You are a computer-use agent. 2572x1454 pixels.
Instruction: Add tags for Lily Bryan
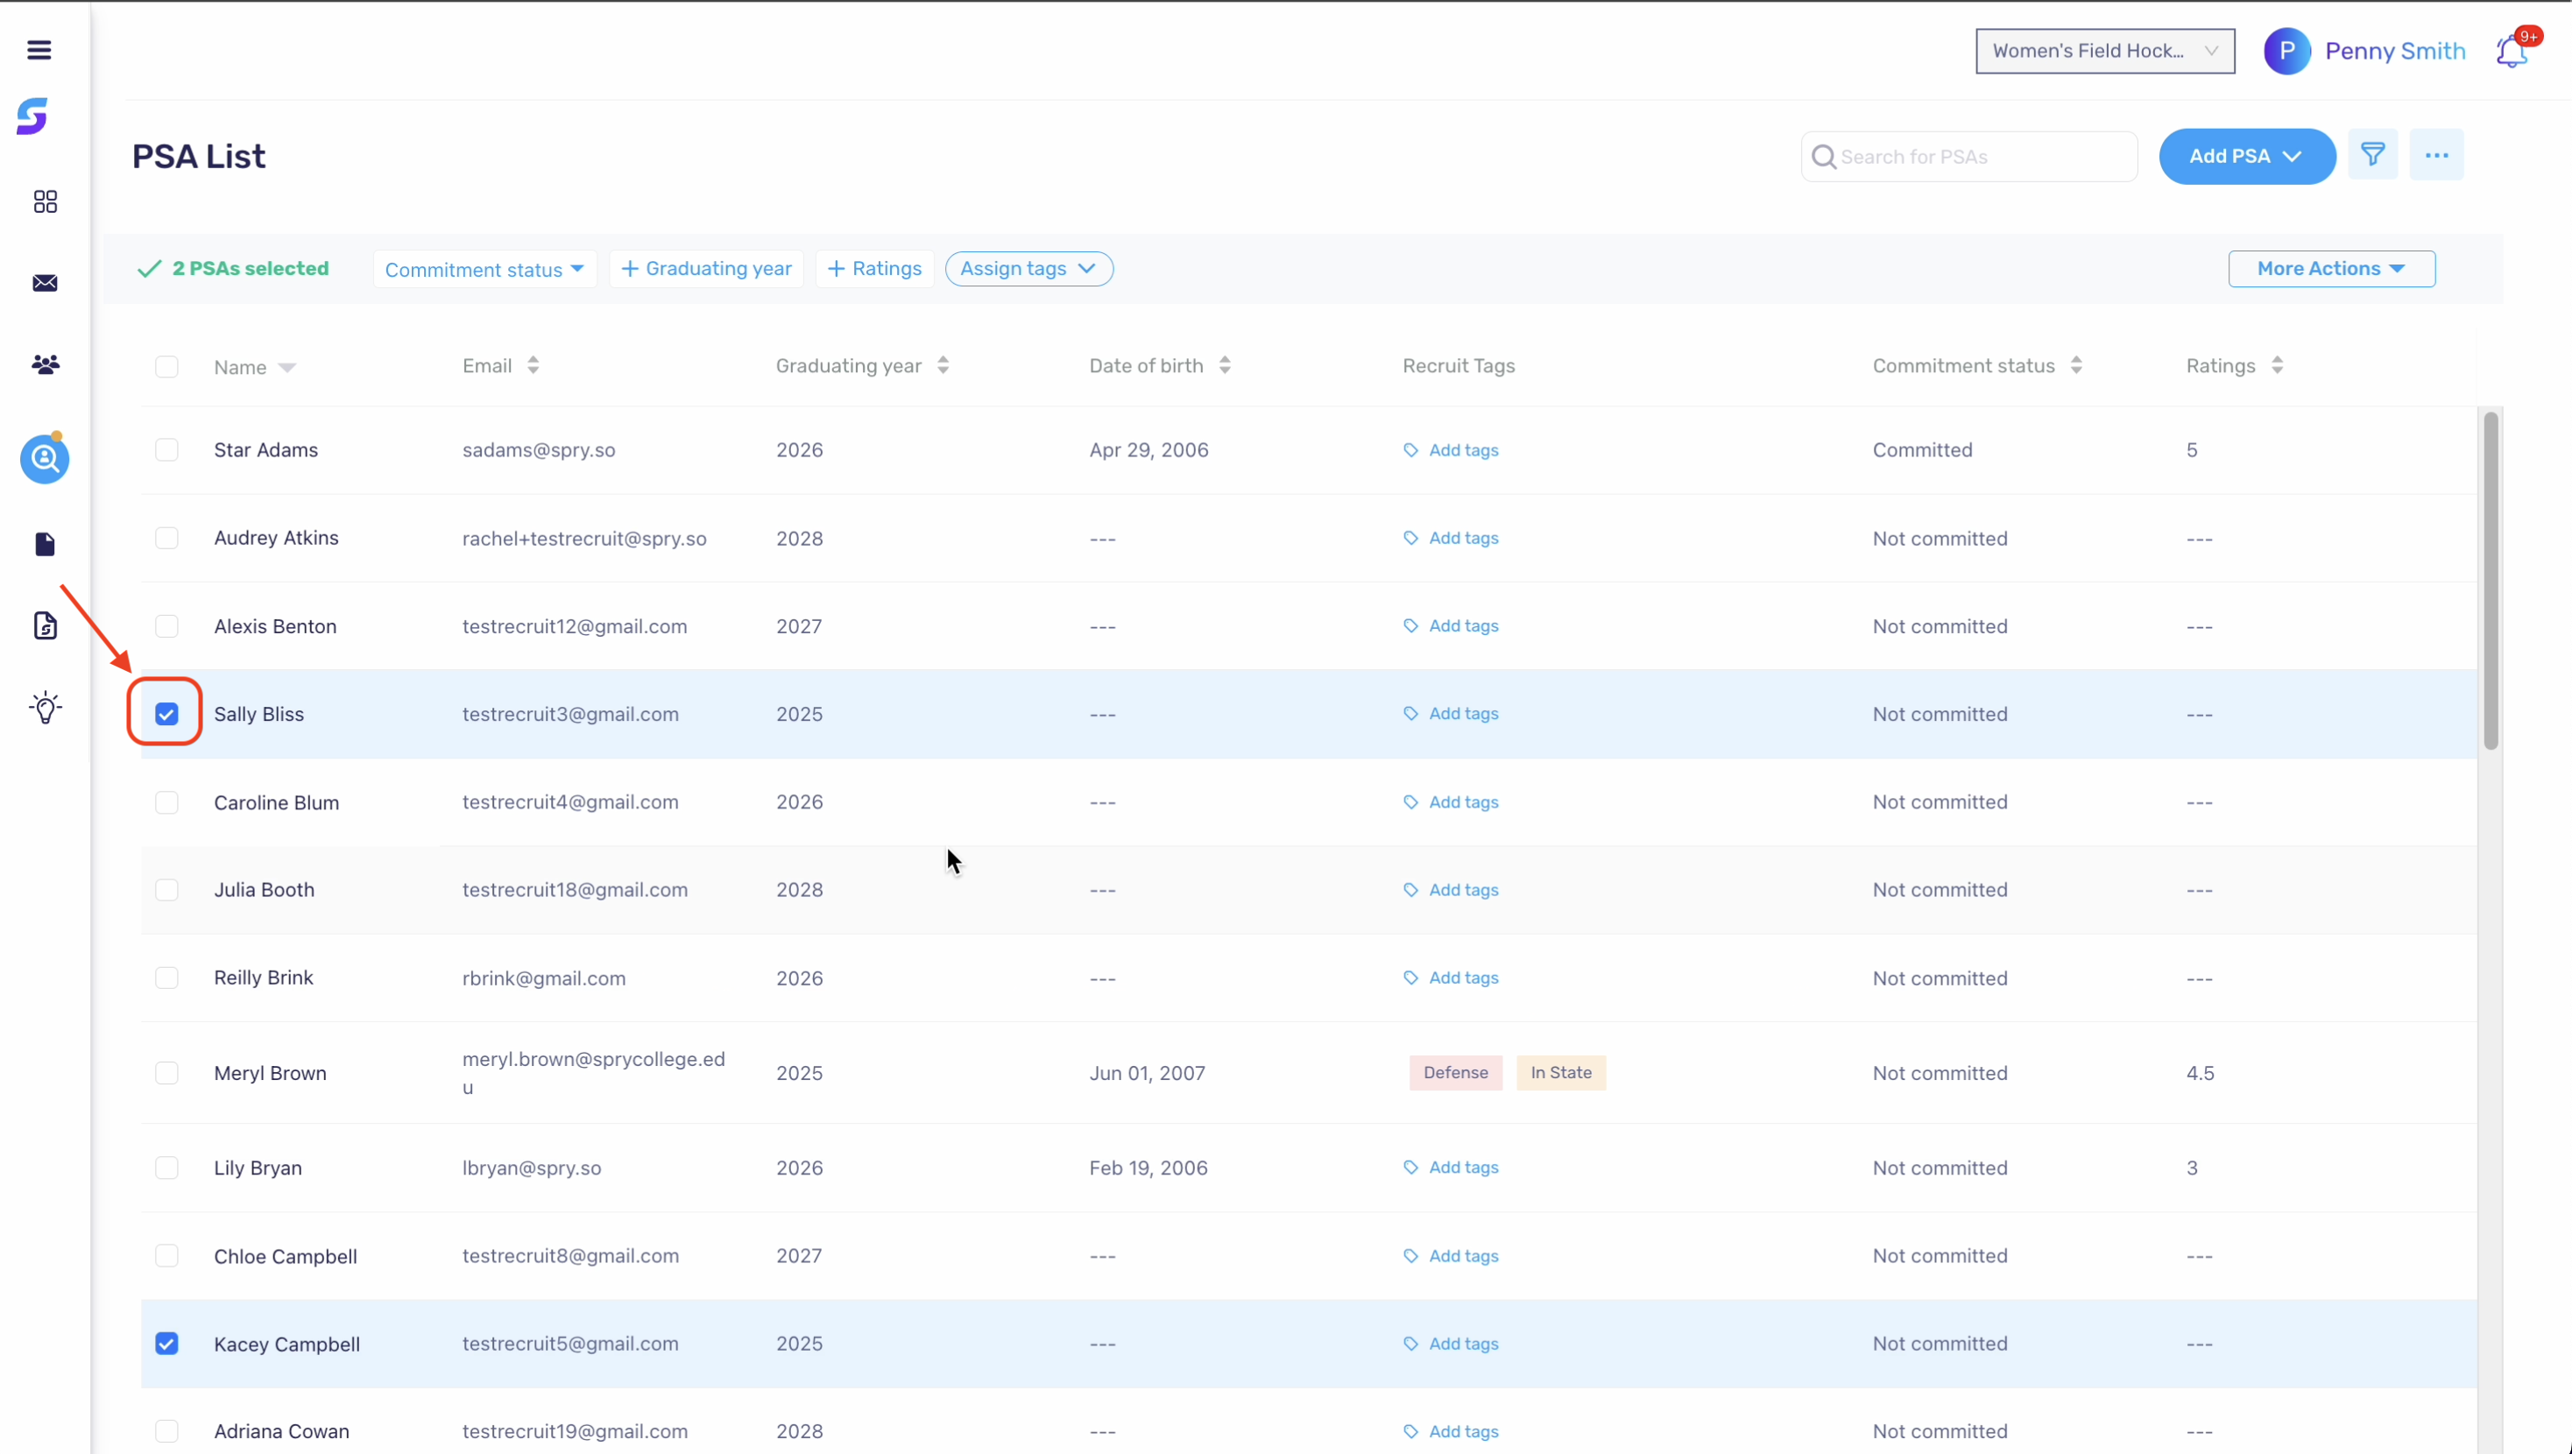pyautogui.click(x=1451, y=1168)
